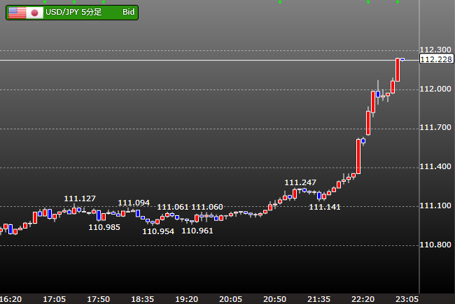Click the 110.954 low annotation
Image resolution: width=455 pixels, height=304 pixels.
click(158, 231)
